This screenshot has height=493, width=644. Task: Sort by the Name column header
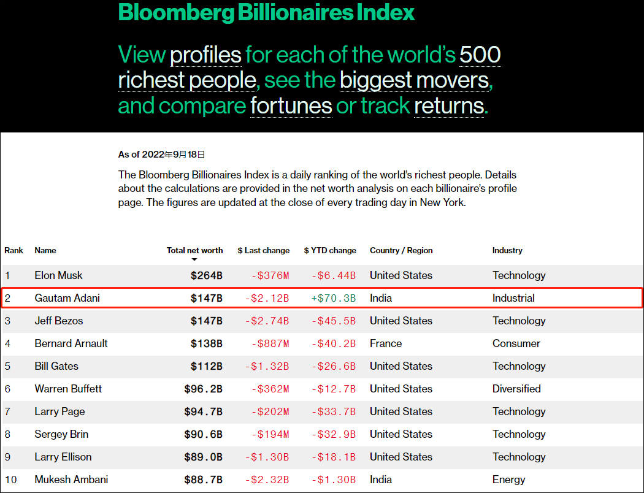click(x=45, y=250)
